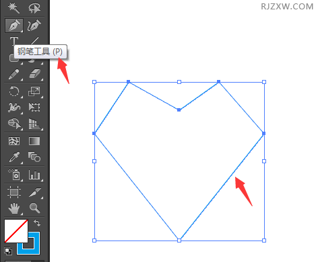Viewport: 318px width, 262px height.
Task: Select the Warp tool
Action: click(x=14, y=107)
